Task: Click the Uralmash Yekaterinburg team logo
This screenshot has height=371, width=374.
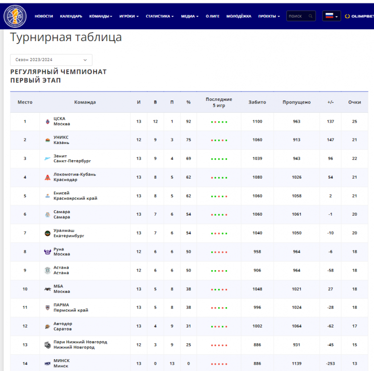Action: tap(47, 233)
